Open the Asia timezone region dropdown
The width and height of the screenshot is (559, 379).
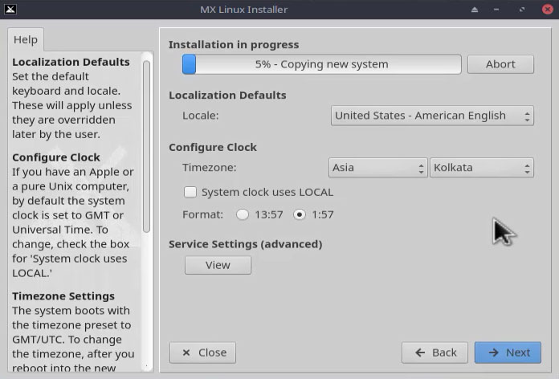point(377,168)
